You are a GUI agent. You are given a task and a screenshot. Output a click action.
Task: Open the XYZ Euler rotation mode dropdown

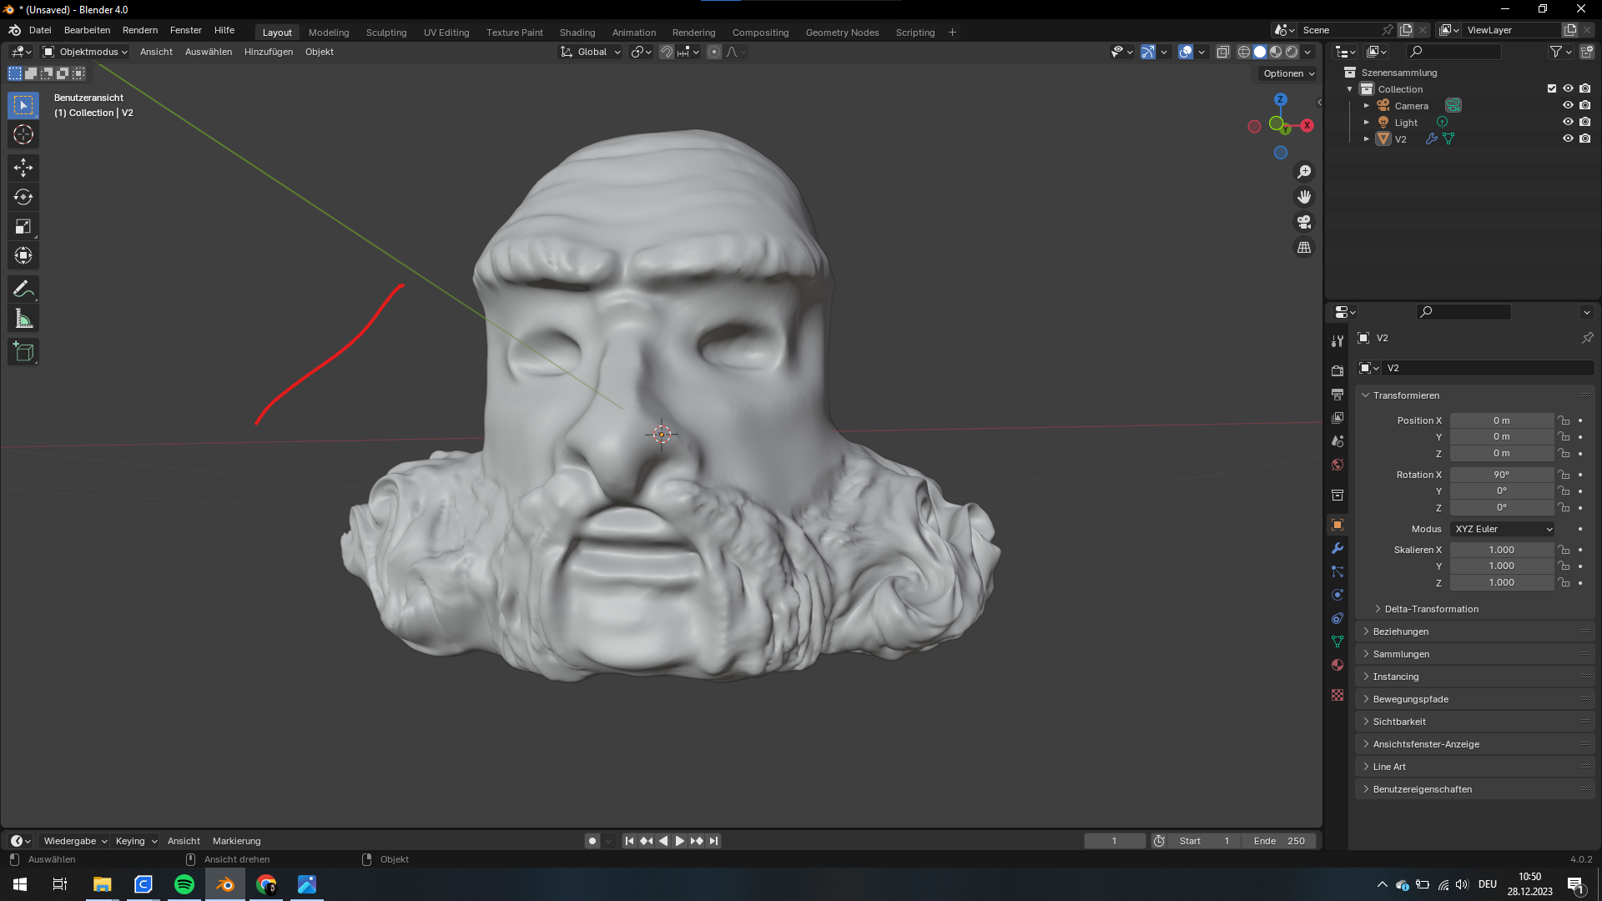coord(1502,529)
